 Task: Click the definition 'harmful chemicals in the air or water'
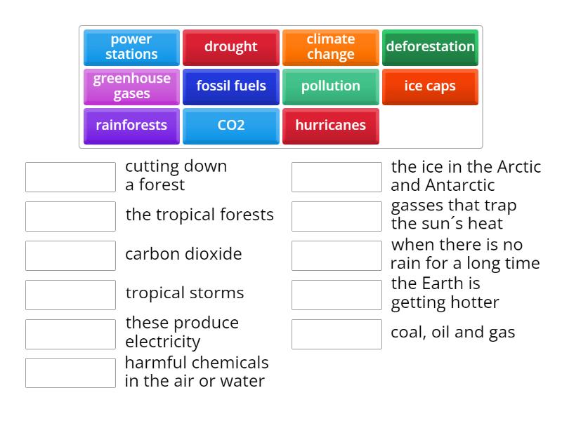coord(195,373)
